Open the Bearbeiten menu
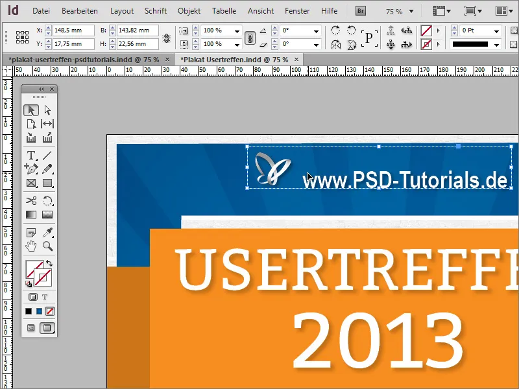The image size is (519, 389). 80,11
